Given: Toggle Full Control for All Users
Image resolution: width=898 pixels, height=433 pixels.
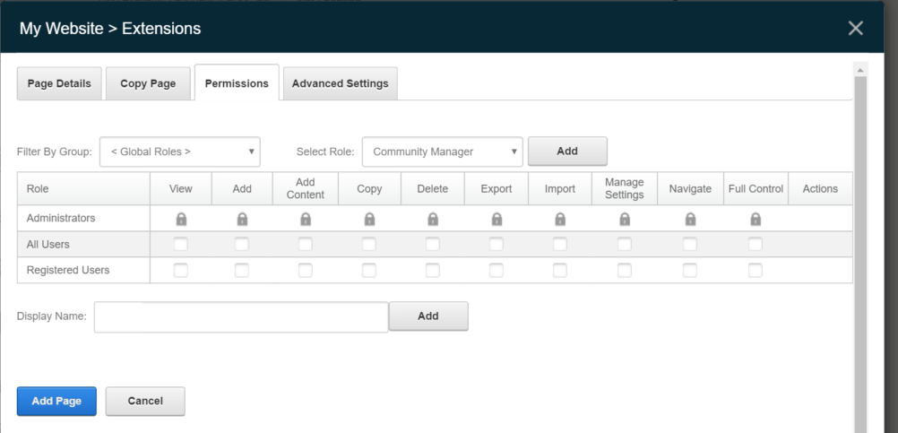Looking at the screenshot, I should 756,244.
